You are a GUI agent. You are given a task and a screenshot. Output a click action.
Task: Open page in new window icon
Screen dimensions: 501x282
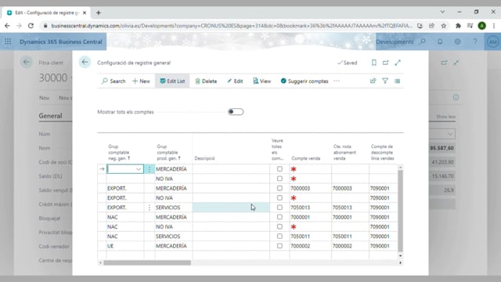point(386,63)
